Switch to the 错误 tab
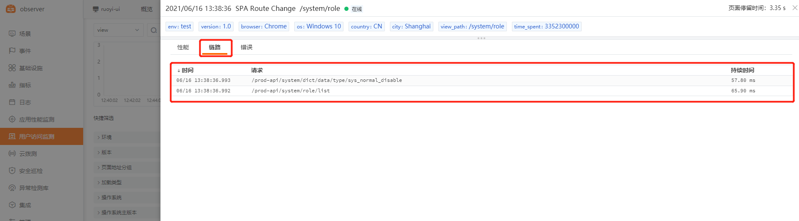The image size is (799, 221). coord(247,47)
